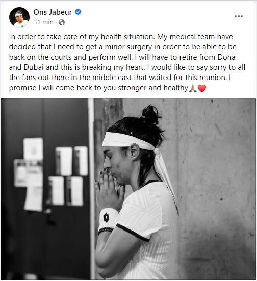Open the 31 min timestamp link
The height and width of the screenshot is (281, 257).
[43, 22]
